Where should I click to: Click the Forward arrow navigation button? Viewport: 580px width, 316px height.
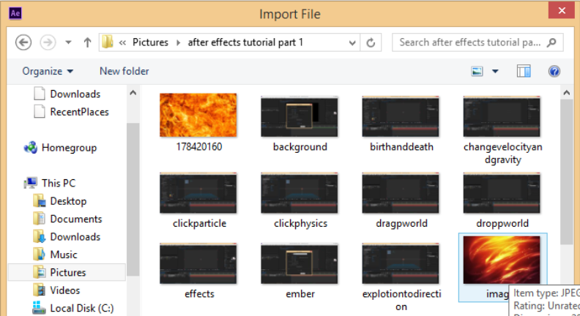pyautogui.click(x=48, y=42)
